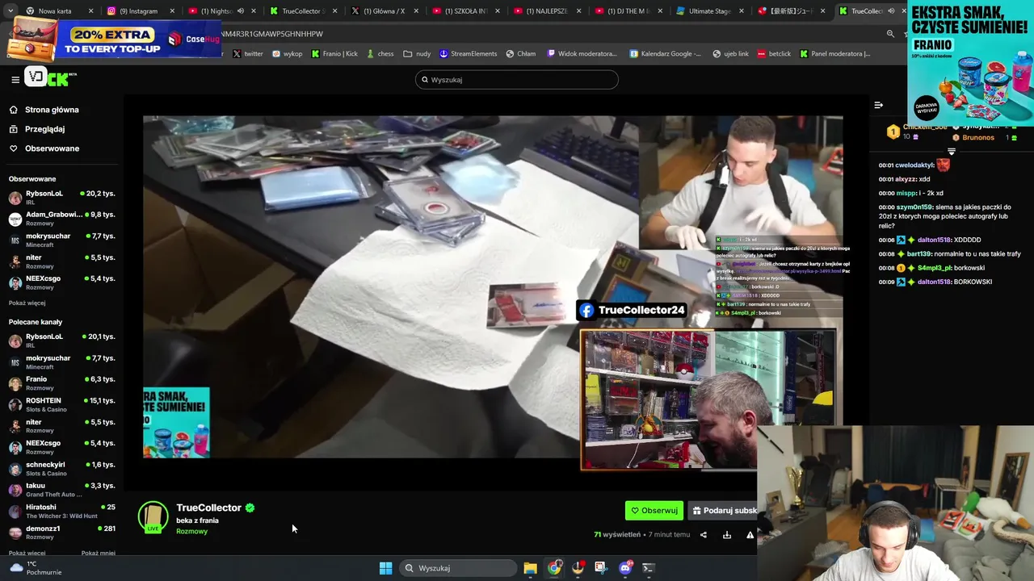Open the betclick bookmark
This screenshot has width=1034, height=581.
pos(774,54)
